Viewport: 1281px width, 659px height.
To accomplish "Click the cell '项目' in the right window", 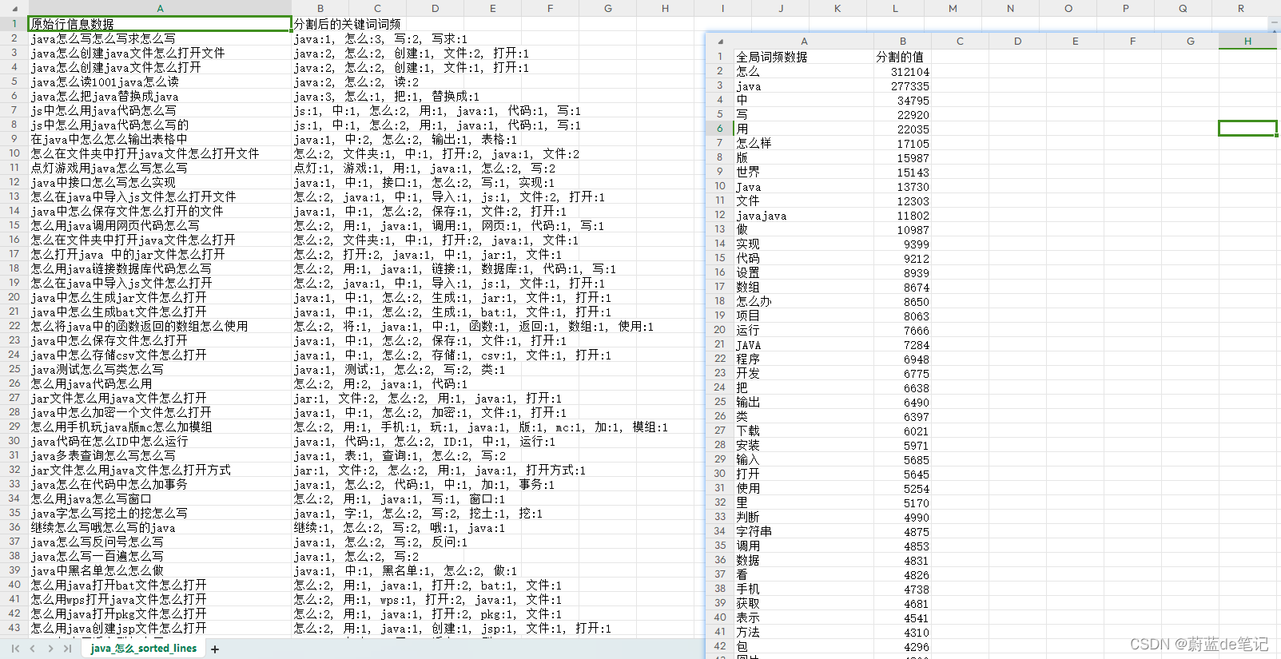I will tap(804, 316).
